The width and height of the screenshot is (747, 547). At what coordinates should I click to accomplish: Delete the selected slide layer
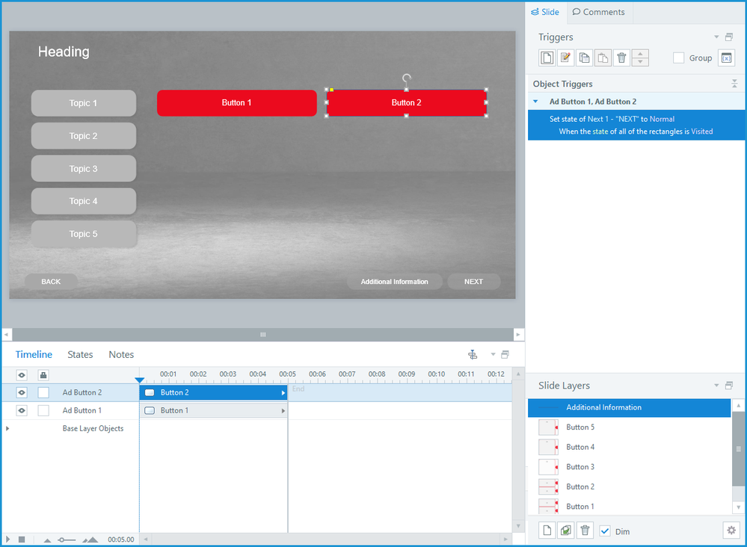coord(585,531)
